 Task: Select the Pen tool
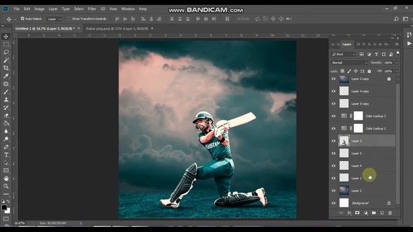(x=6, y=147)
